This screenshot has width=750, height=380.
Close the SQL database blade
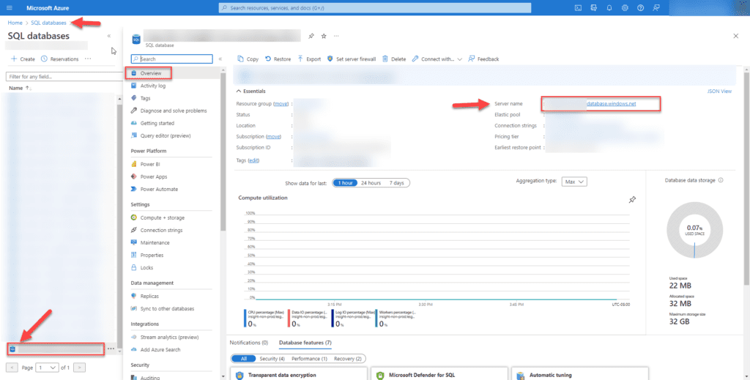pos(735,36)
